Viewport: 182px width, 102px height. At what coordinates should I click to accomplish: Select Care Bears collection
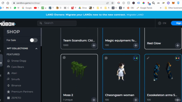click(x=15, y=67)
